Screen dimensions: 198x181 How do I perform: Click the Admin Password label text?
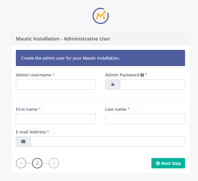(x=122, y=75)
